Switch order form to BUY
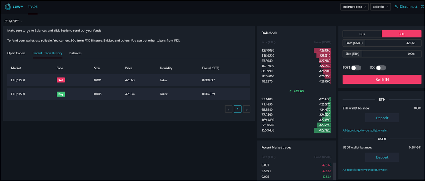425x181 pixels. tap(362, 34)
